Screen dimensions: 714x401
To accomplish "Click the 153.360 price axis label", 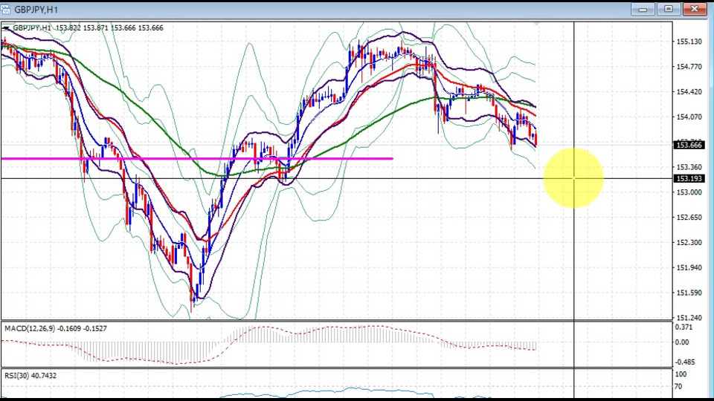I will click(x=689, y=167).
